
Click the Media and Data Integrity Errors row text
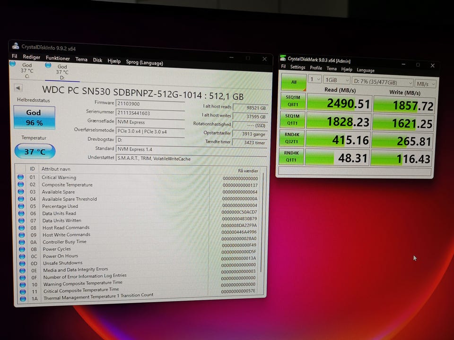76,270
